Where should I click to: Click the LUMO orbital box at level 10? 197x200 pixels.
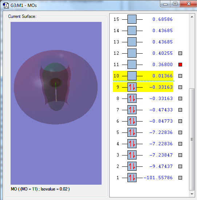click(132, 76)
